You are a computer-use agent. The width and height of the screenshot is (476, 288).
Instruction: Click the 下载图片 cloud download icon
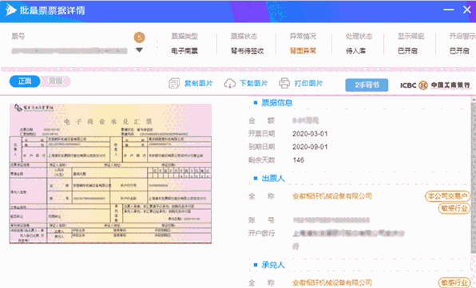[230, 83]
